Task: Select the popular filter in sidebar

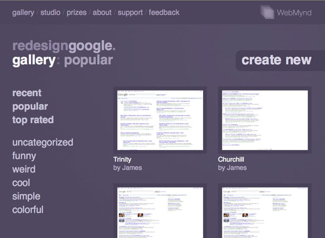Action: (x=30, y=107)
